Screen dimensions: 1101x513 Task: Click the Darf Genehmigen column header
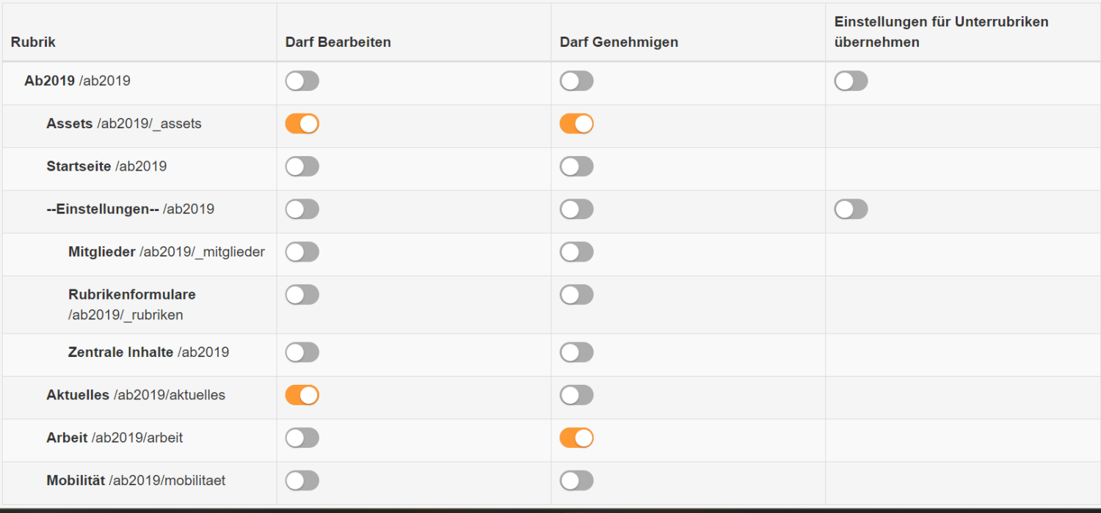618,42
